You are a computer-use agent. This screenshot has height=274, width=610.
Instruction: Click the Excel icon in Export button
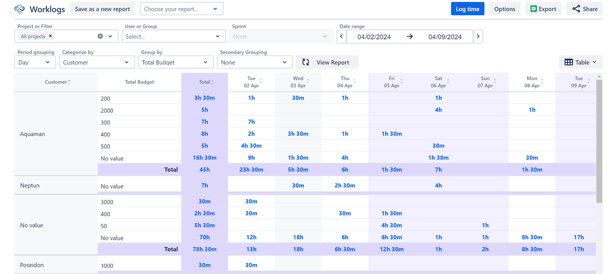point(533,9)
